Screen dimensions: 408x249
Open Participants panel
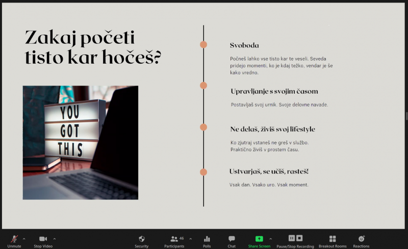pyautogui.click(x=174, y=241)
